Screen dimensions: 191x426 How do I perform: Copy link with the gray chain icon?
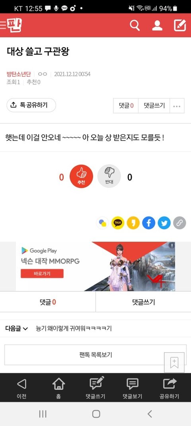point(179,223)
